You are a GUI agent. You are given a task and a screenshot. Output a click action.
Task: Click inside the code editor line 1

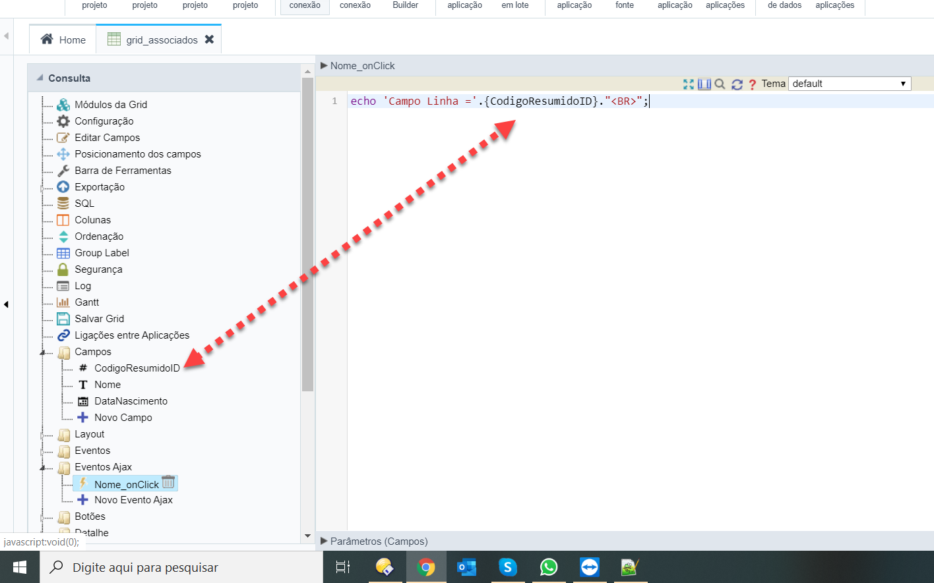640,101
